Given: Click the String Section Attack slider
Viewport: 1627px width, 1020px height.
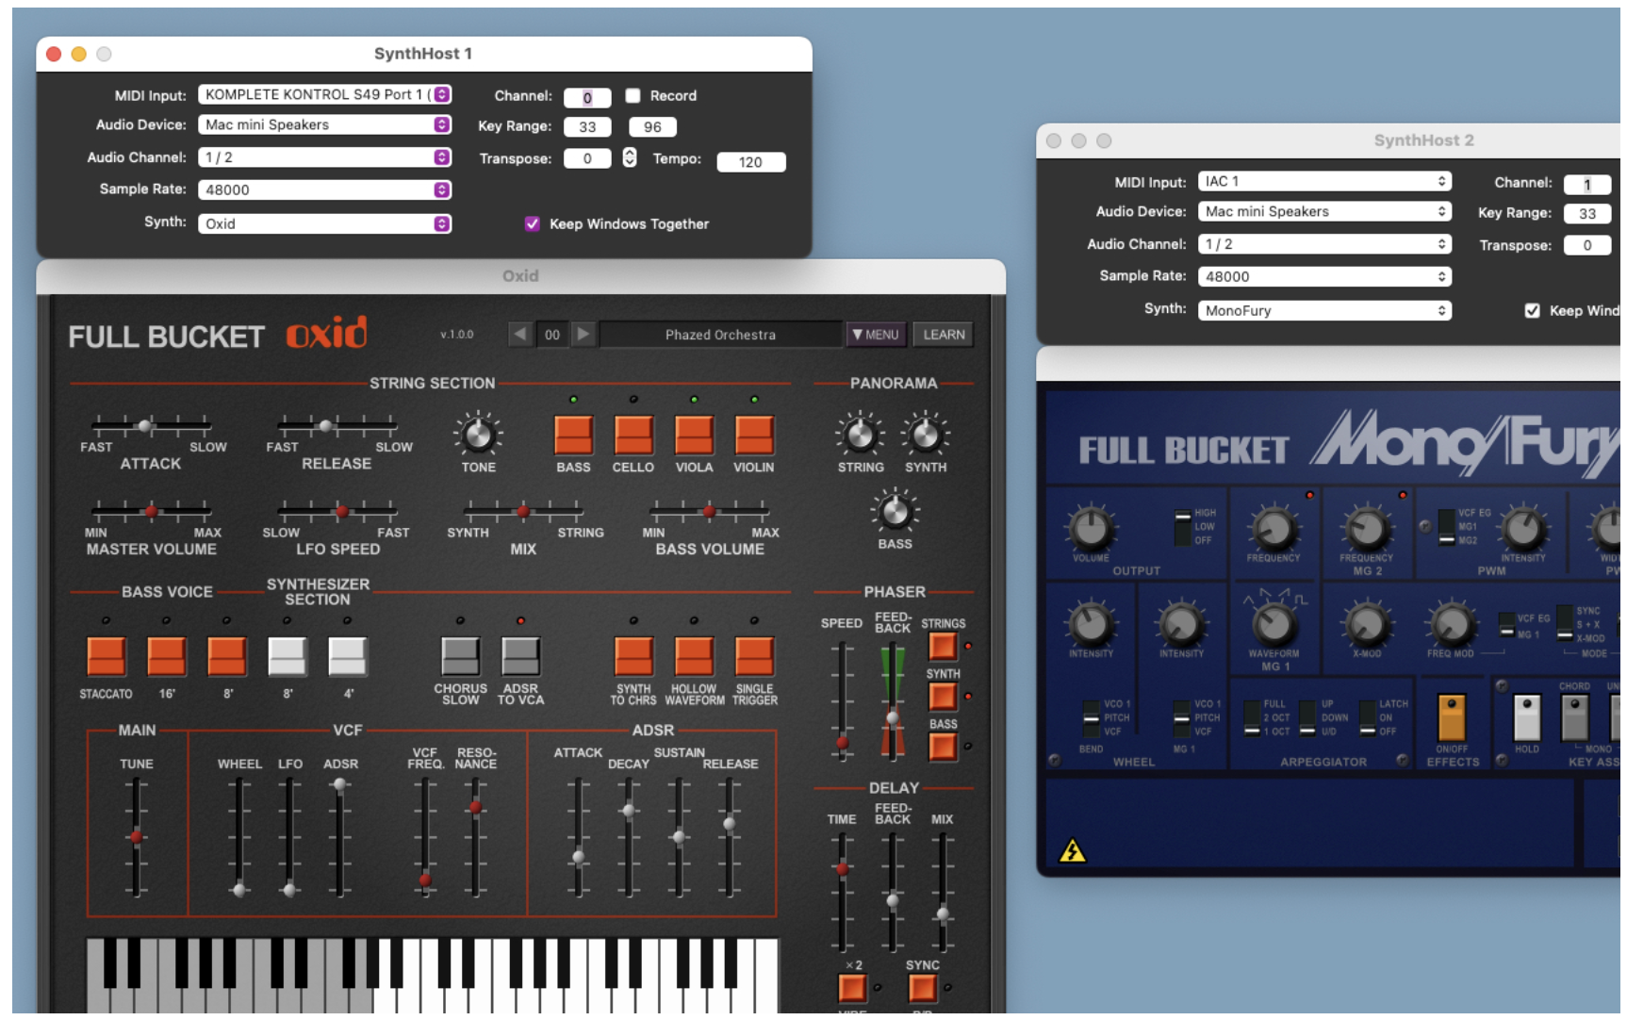Looking at the screenshot, I should click(x=151, y=426).
